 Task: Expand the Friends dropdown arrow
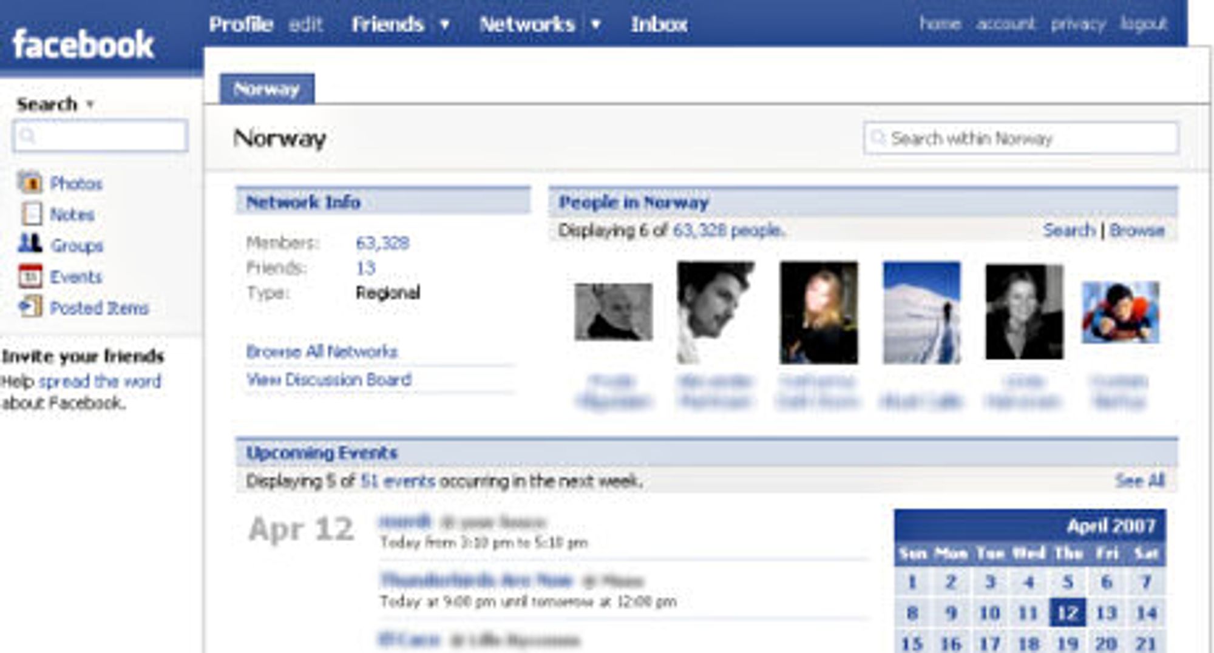[444, 24]
